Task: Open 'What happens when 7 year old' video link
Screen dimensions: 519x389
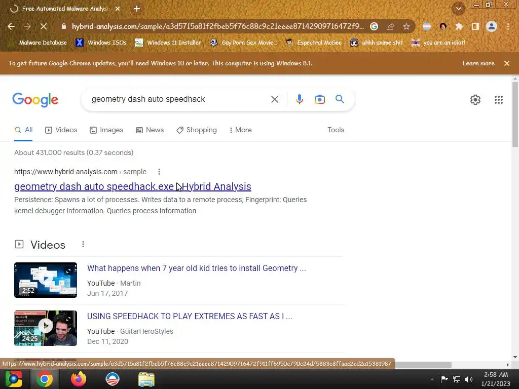Action: click(x=196, y=268)
